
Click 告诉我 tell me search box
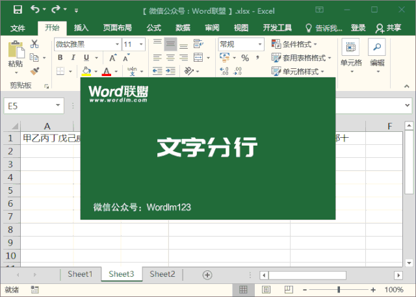tap(324, 28)
